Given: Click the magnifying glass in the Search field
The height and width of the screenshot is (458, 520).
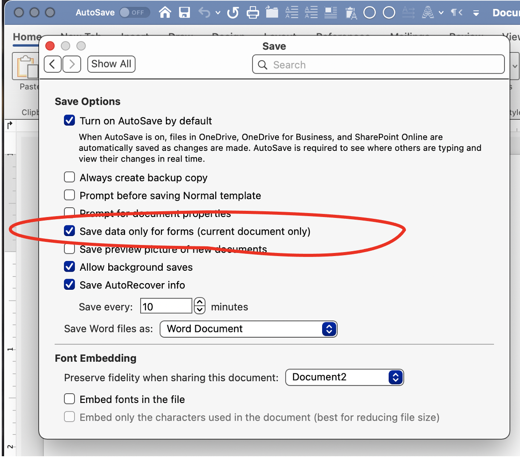Looking at the screenshot, I should (x=262, y=65).
